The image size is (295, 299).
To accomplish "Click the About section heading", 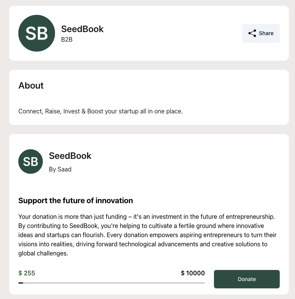I will click(x=31, y=86).
